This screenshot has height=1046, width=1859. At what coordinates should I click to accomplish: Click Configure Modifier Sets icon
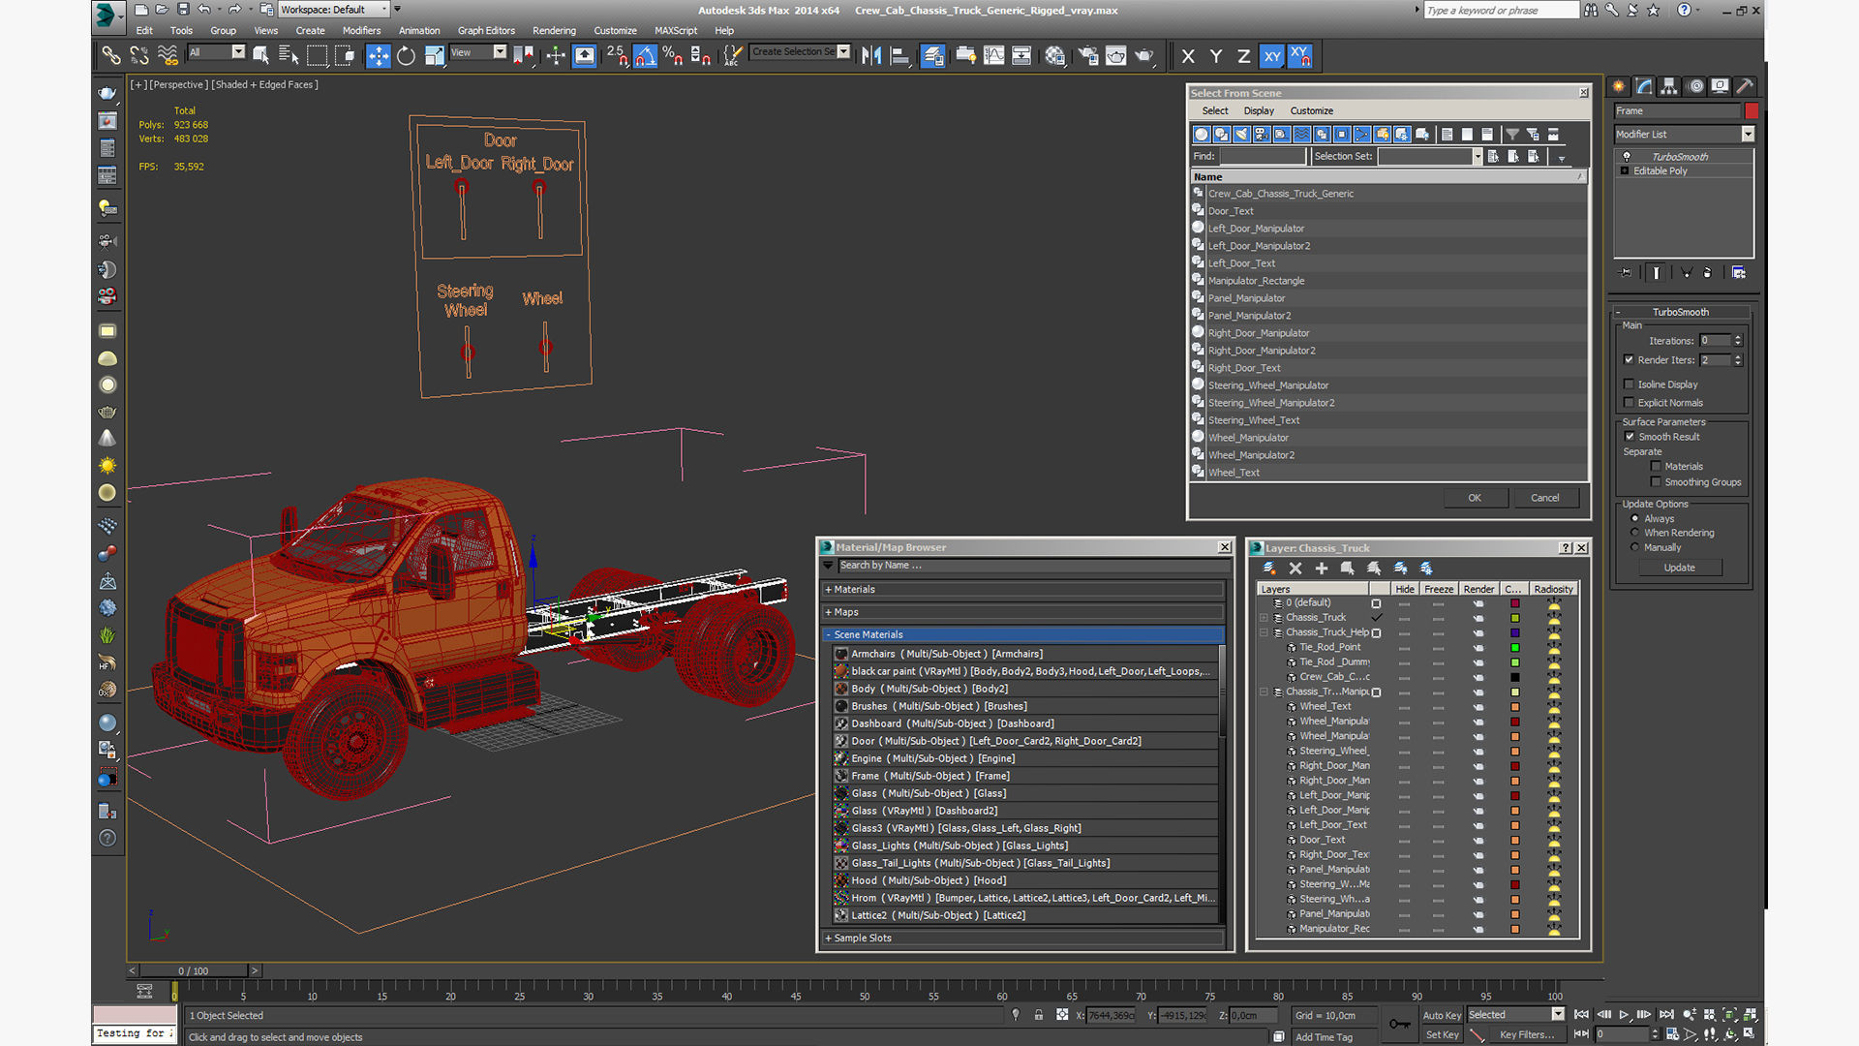tap(1739, 273)
